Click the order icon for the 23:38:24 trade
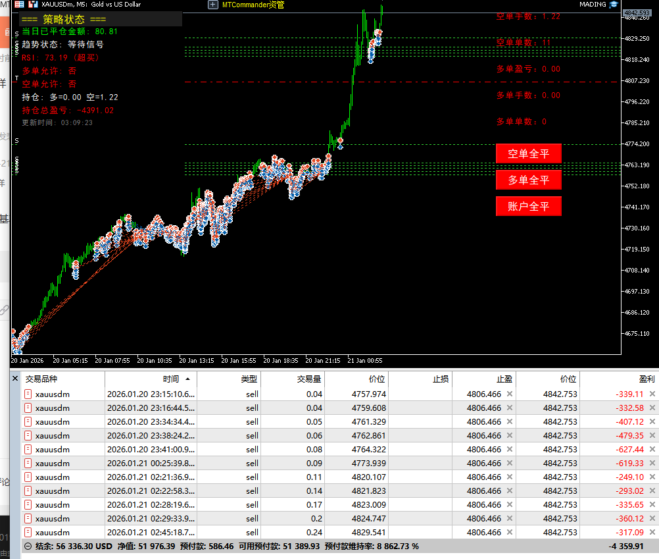659x559 pixels. (28, 435)
